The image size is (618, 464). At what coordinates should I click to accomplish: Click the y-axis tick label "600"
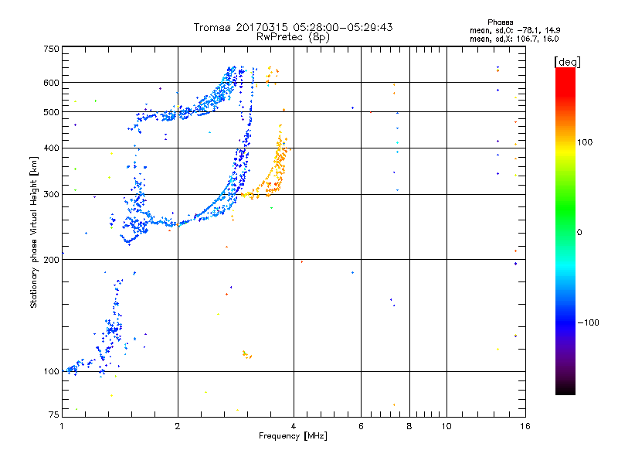click(51, 83)
